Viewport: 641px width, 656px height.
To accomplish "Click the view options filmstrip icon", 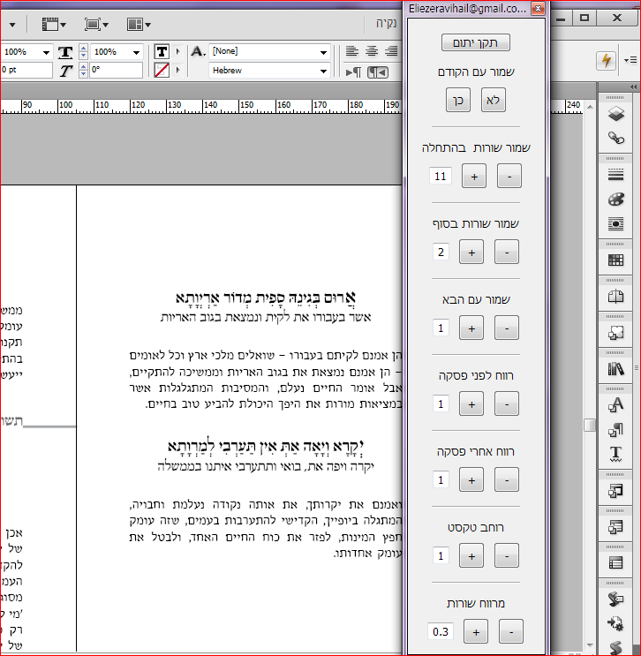I will tap(50, 24).
